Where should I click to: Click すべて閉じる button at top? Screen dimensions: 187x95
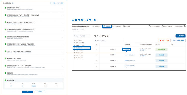[x=61, y=3]
